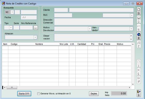
Task: Click the RUC input field
Action: [63, 15]
